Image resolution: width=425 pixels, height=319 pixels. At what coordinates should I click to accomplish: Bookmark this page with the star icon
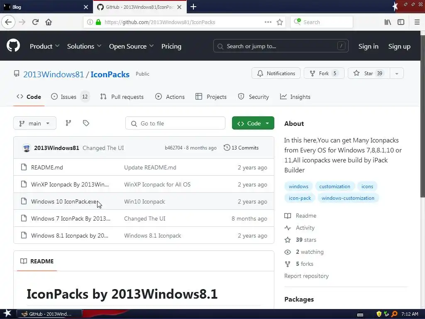point(280,22)
